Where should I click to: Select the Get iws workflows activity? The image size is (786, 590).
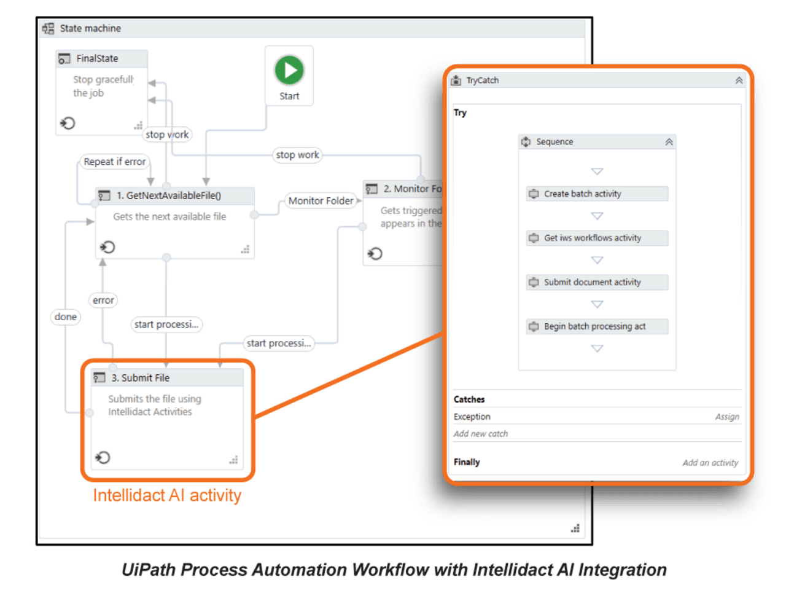click(x=597, y=238)
